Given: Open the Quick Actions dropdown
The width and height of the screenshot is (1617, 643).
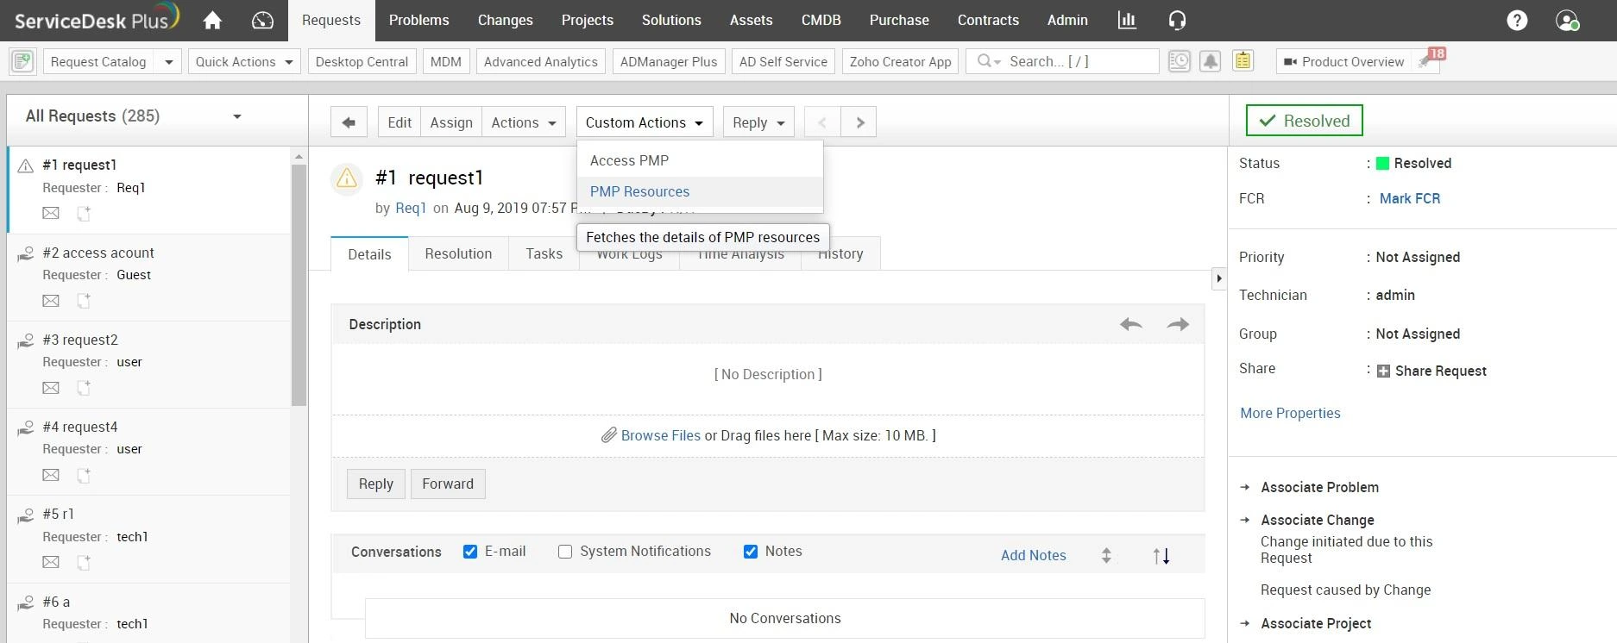Looking at the screenshot, I should pyautogui.click(x=245, y=61).
